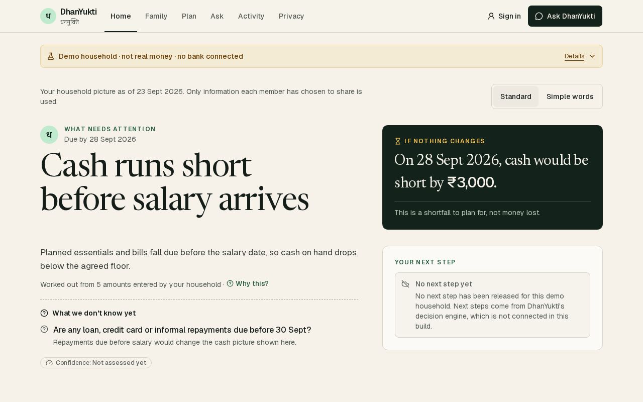Click the flask icon in demo banner
Image resolution: width=643 pixels, height=402 pixels.
(x=51, y=56)
